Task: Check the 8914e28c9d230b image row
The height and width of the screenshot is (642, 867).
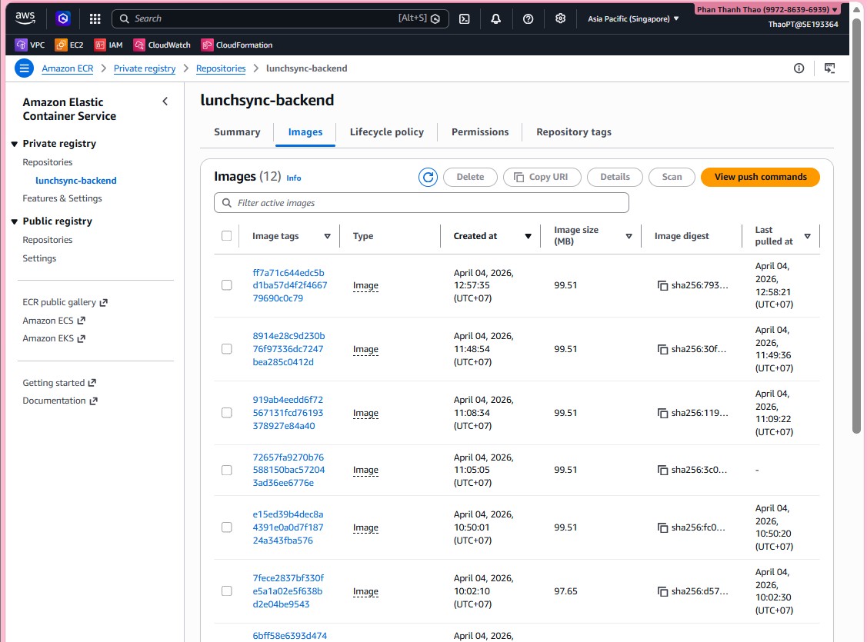Action: 226,349
